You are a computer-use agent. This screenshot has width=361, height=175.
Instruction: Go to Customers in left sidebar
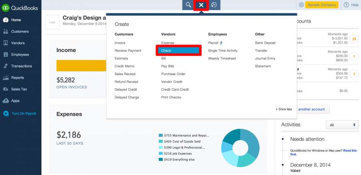click(20, 31)
